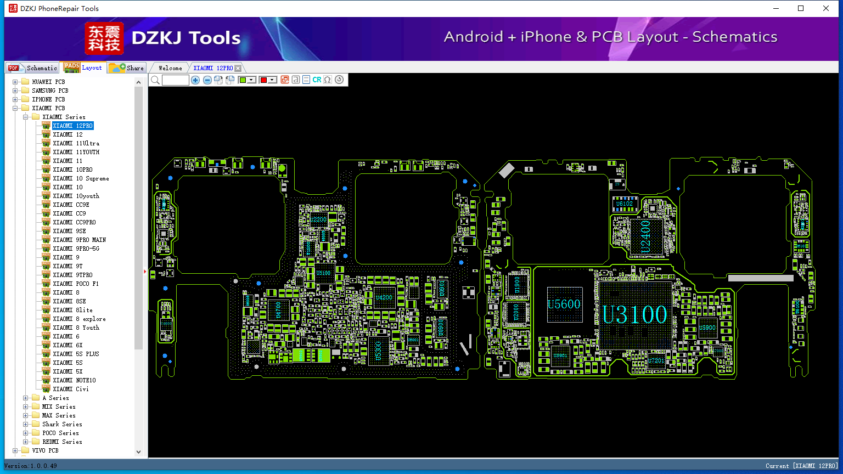The height and width of the screenshot is (474, 843).
Task: Click the omega symbol toolbar icon
Action: pos(328,80)
